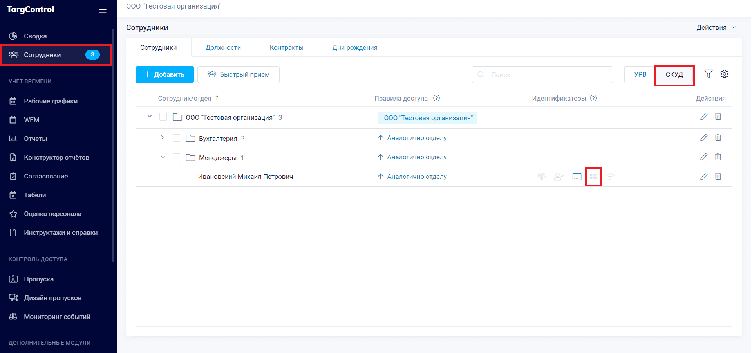Select the ООО "Тестовая организация" row checkbox
Viewport: 752px width, 353px height.
coord(163,117)
